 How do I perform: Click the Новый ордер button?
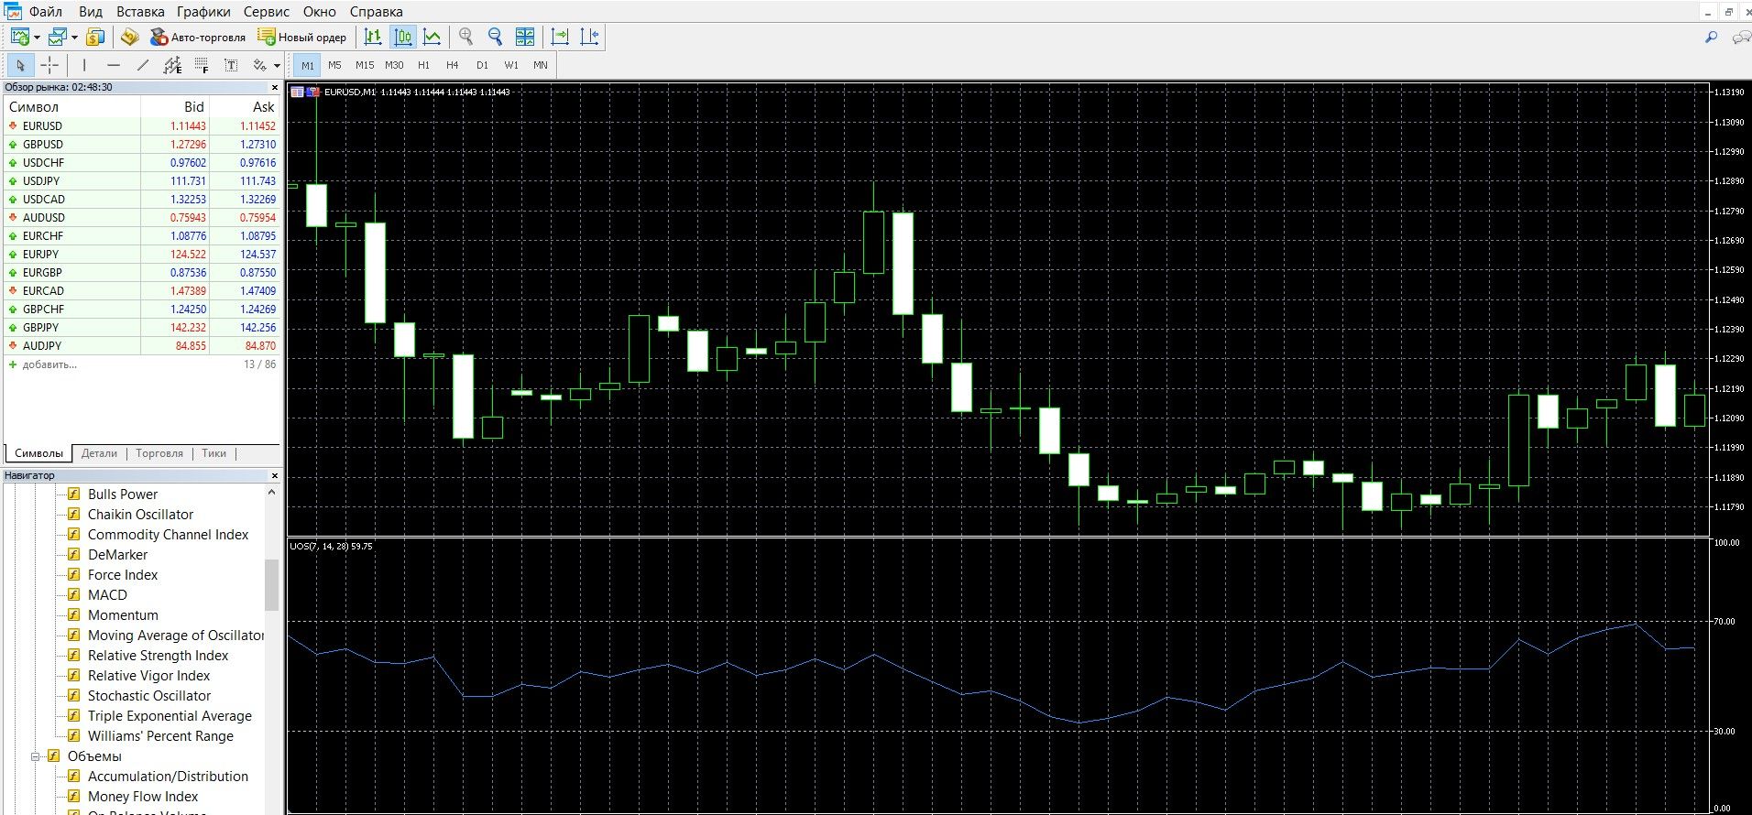point(301,37)
